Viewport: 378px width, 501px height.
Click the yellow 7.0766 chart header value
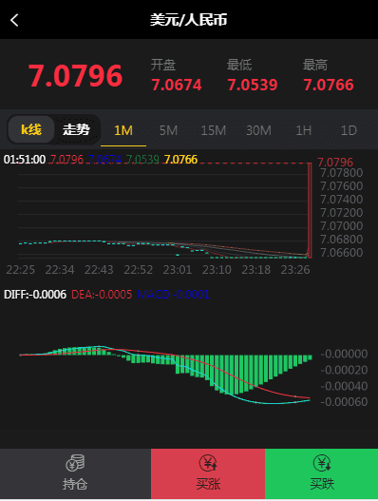pyautogui.click(x=180, y=159)
